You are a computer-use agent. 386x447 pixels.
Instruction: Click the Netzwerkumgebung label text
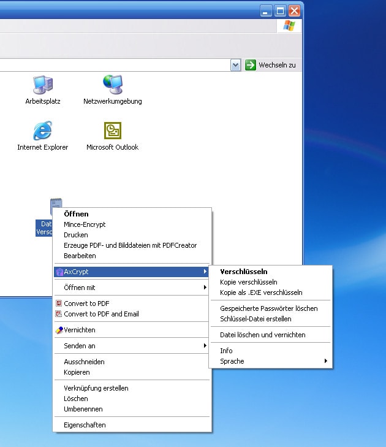pos(113,102)
